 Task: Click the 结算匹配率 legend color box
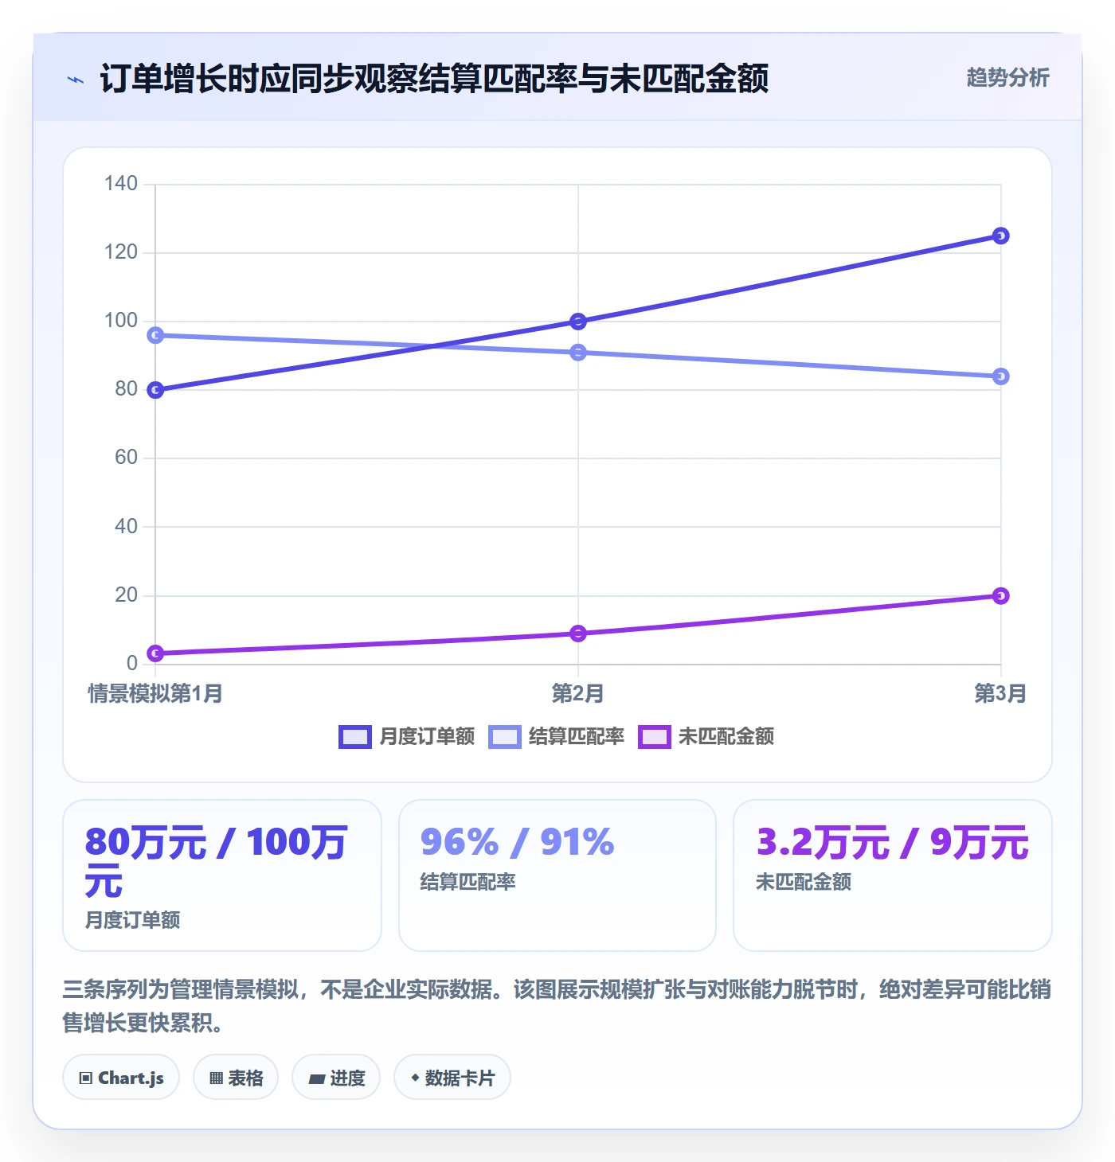505,737
